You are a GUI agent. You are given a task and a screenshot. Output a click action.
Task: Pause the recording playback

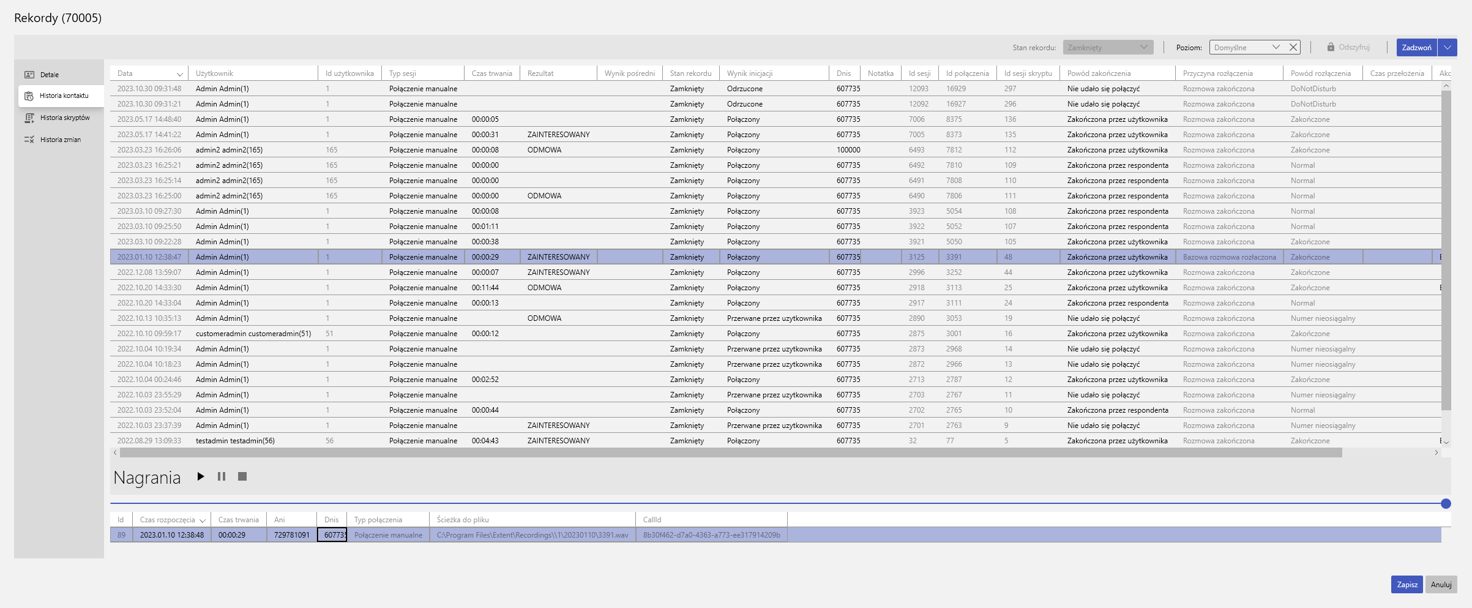[222, 476]
